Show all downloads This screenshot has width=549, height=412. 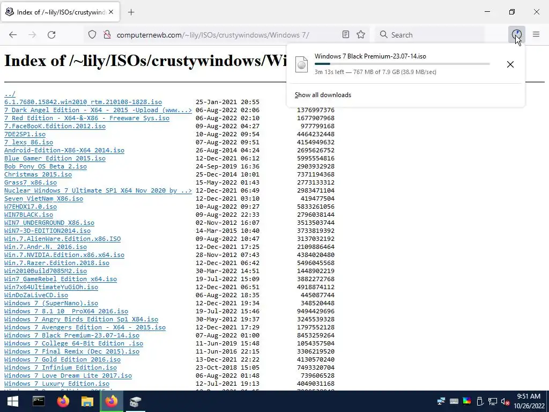[323, 95]
